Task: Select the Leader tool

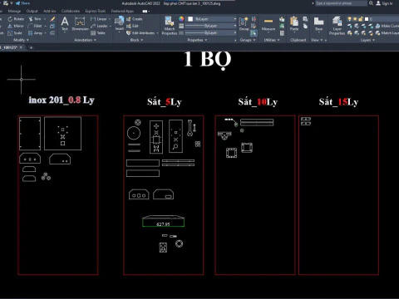Action: pos(99,26)
